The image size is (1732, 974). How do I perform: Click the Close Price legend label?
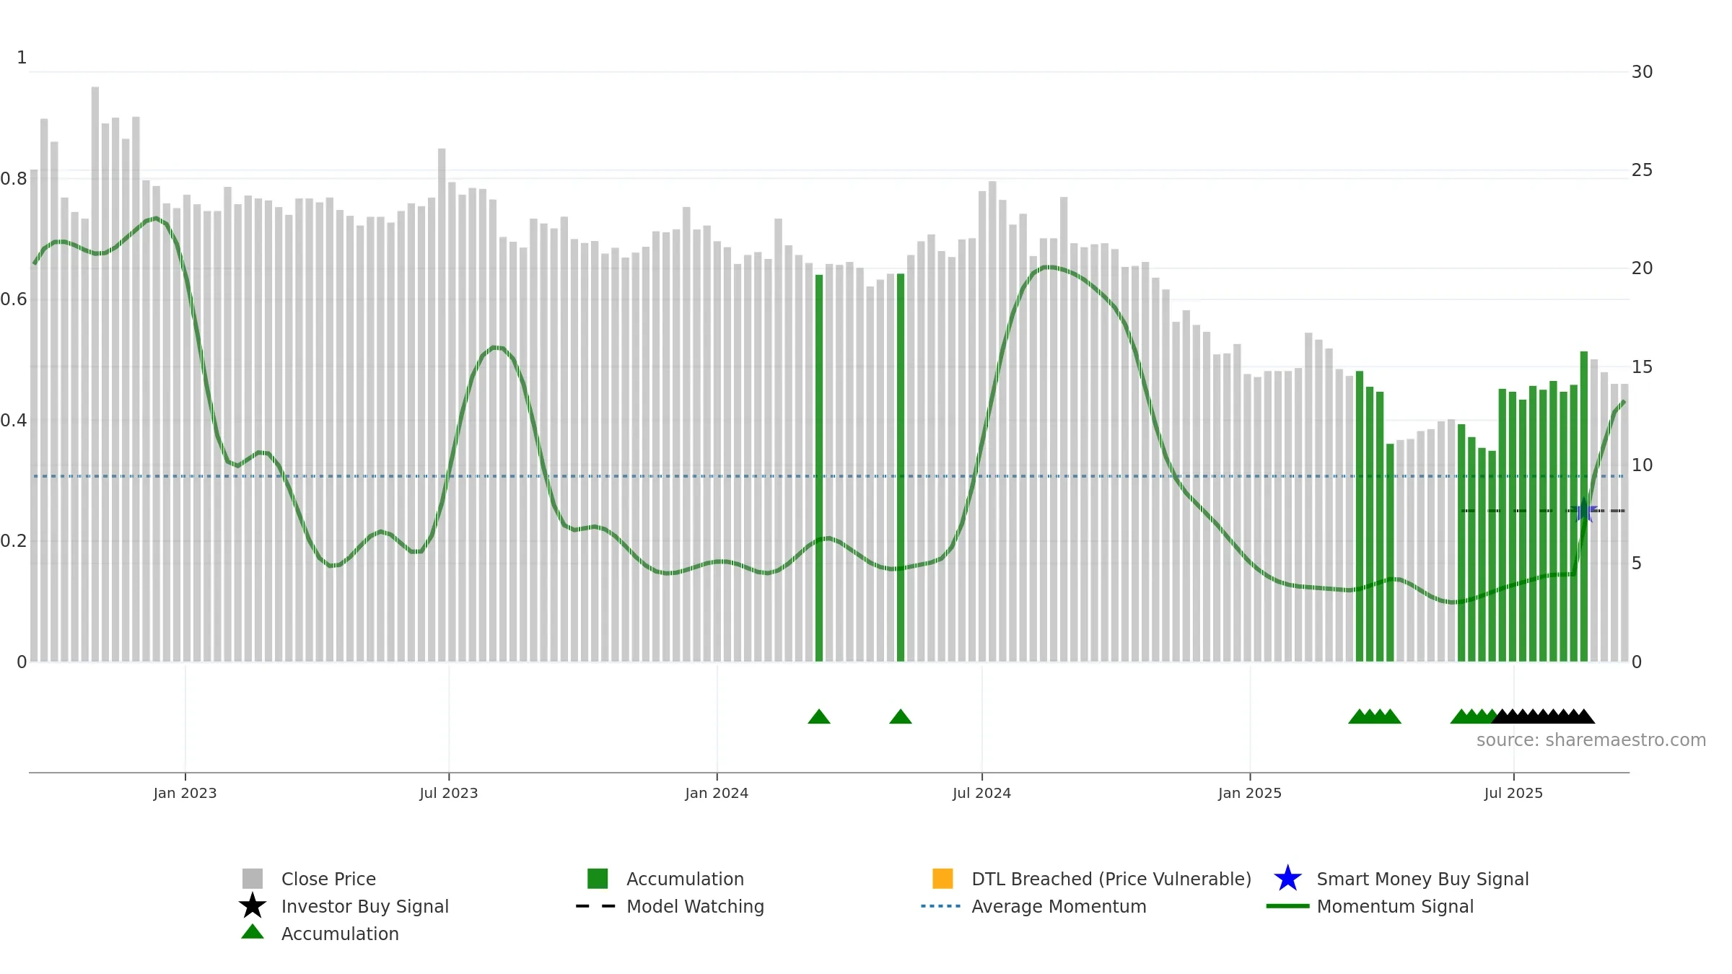328,879
